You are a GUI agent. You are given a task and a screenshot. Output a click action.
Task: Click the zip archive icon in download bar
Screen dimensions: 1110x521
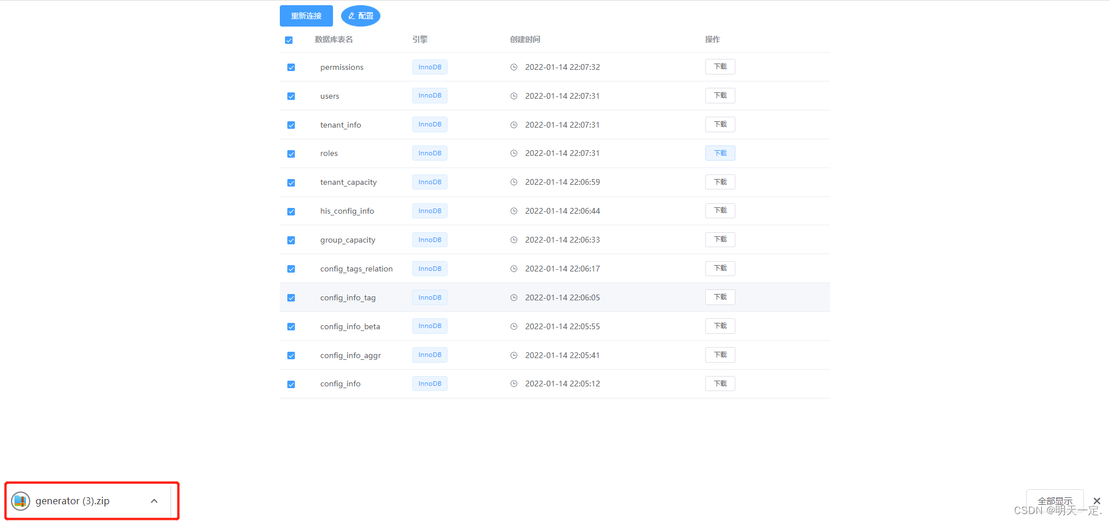21,501
